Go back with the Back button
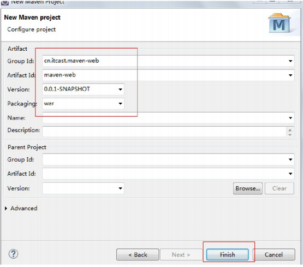The width and height of the screenshot is (303, 267). pyautogui.click(x=138, y=254)
